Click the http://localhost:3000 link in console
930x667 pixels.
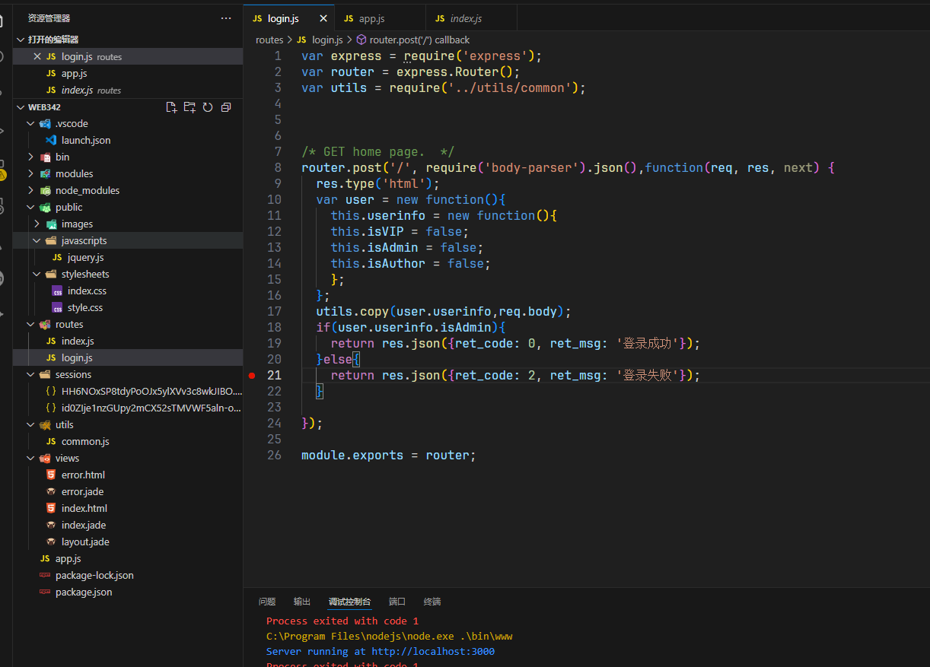click(x=432, y=652)
